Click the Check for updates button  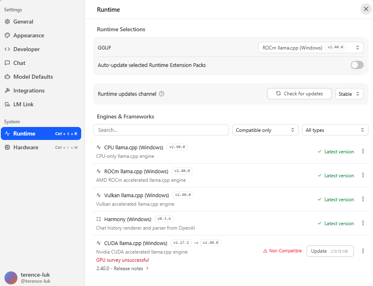pos(299,94)
